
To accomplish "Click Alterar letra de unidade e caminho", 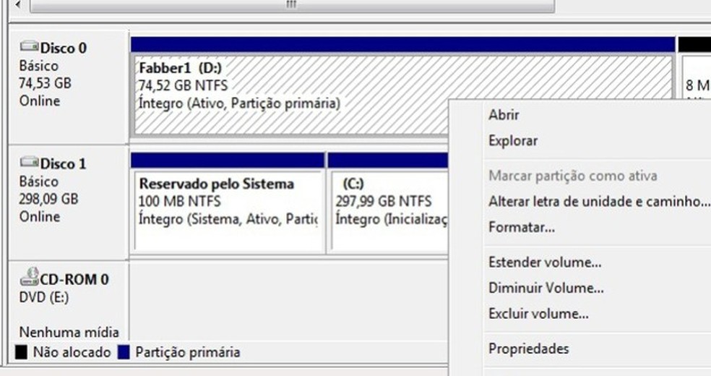I will (598, 202).
